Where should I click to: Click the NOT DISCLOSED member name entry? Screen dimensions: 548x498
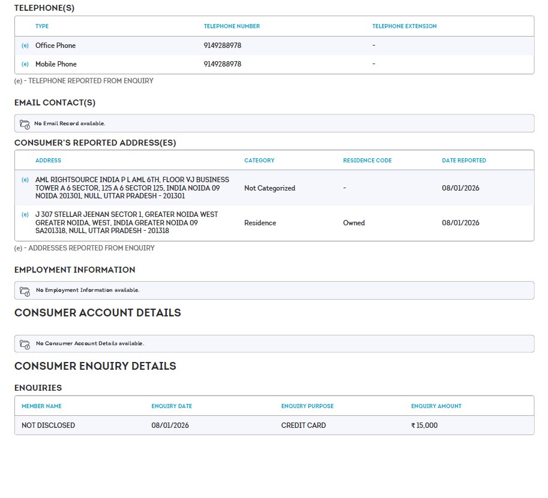tap(48, 425)
